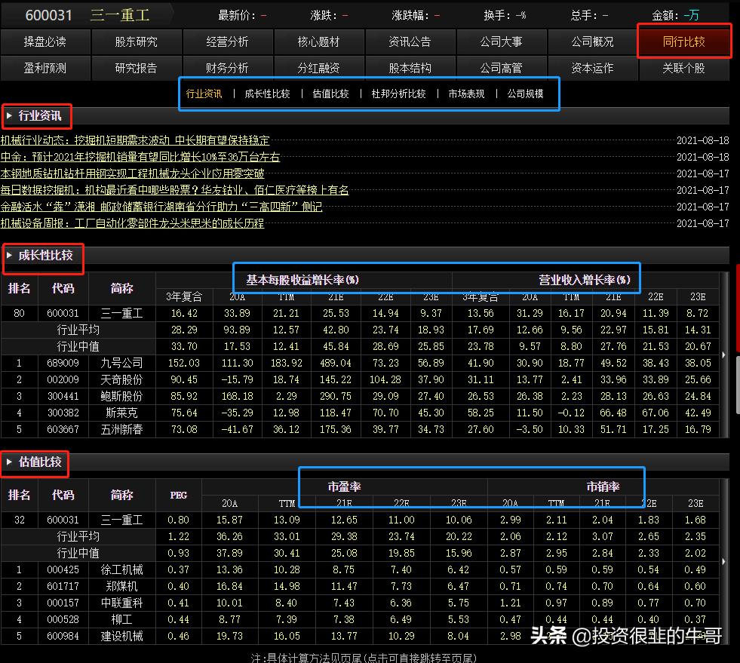Screen dimensions: 740x663
Task: Open the 机械设备周报 news link
Action: pos(133,223)
